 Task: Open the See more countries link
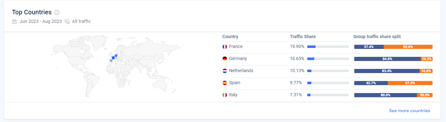tap(410, 111)
